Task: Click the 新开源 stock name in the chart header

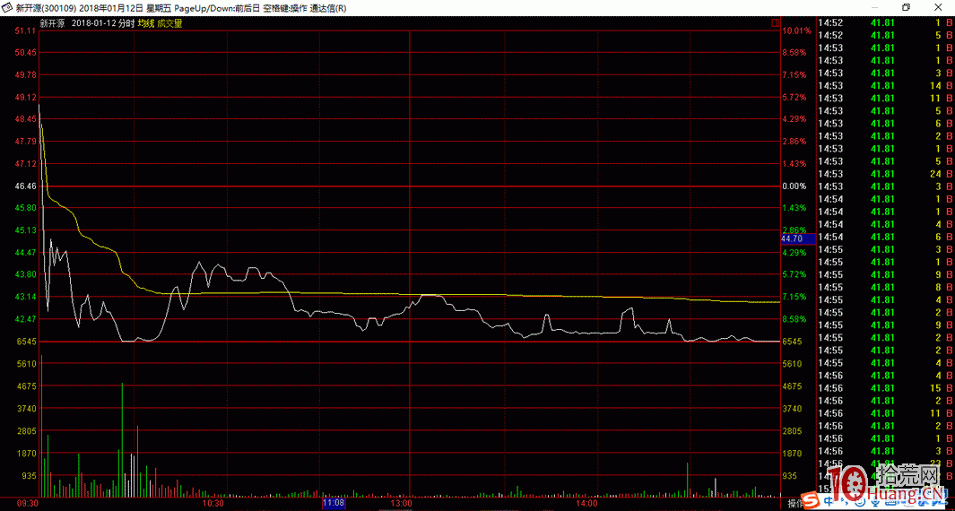Action: (52, 23)
